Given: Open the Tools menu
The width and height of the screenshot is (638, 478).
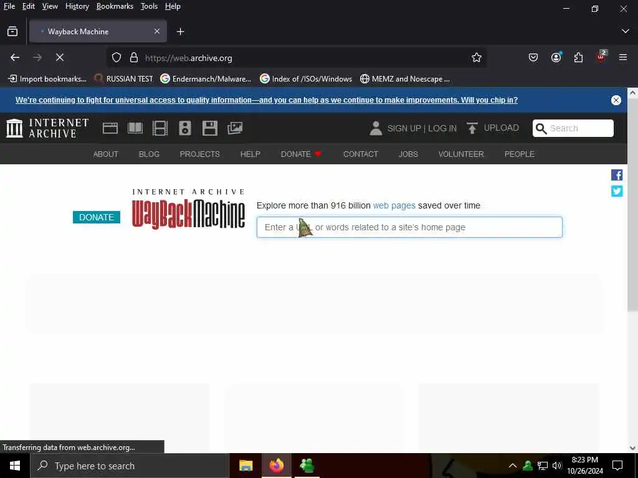Looking at the screenshot, I should [149, 6].
